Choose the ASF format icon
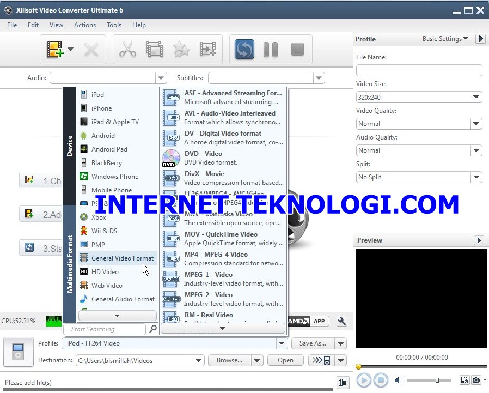Image resolution: width=489 pixels, height=393 pixels. (171, 98)
